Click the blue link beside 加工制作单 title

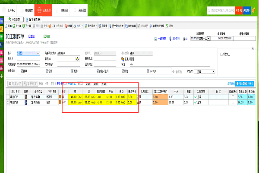coord(32,36)
